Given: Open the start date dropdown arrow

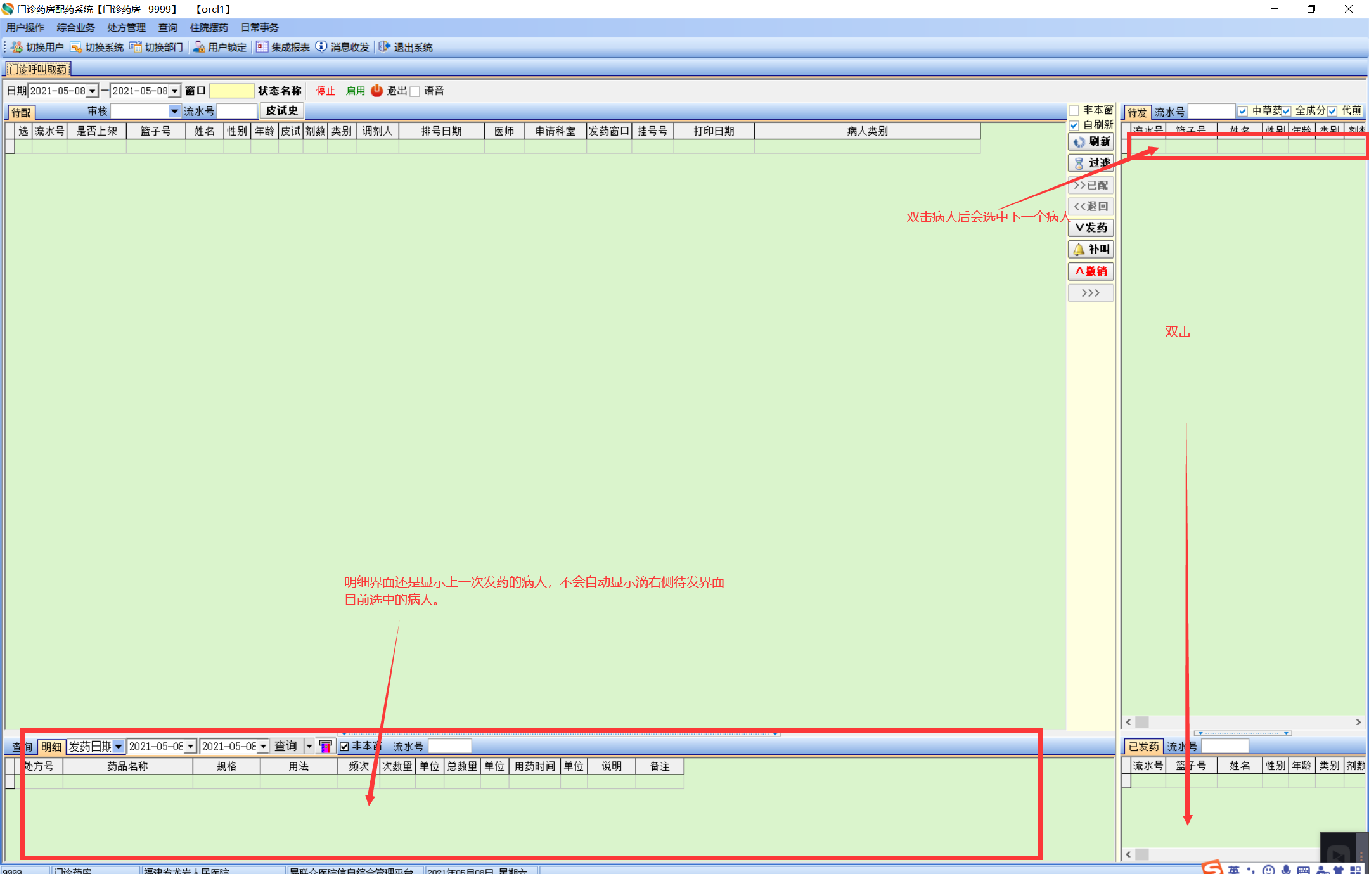Looking at the screenshot, I should tap(93, 91).
